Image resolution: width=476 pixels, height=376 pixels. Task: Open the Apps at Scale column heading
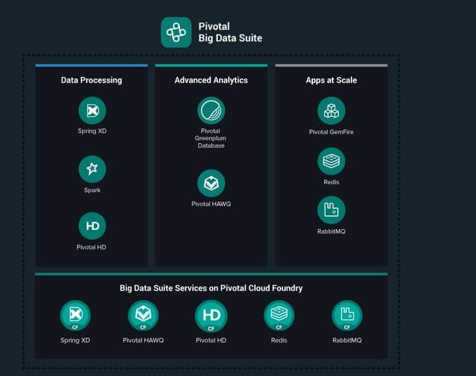[331, 80]
